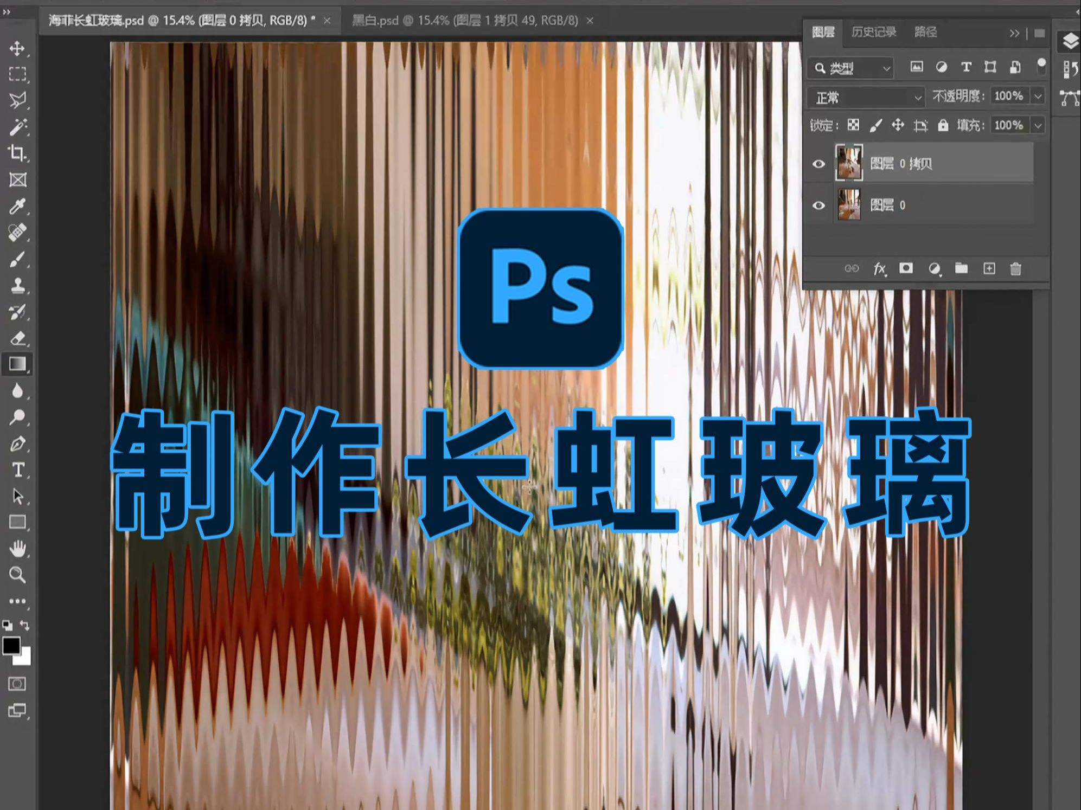The height and width of the screenshot is (810, 1081).
Task: Select the Magic Wand tool
Action: [x=17, y=127]
